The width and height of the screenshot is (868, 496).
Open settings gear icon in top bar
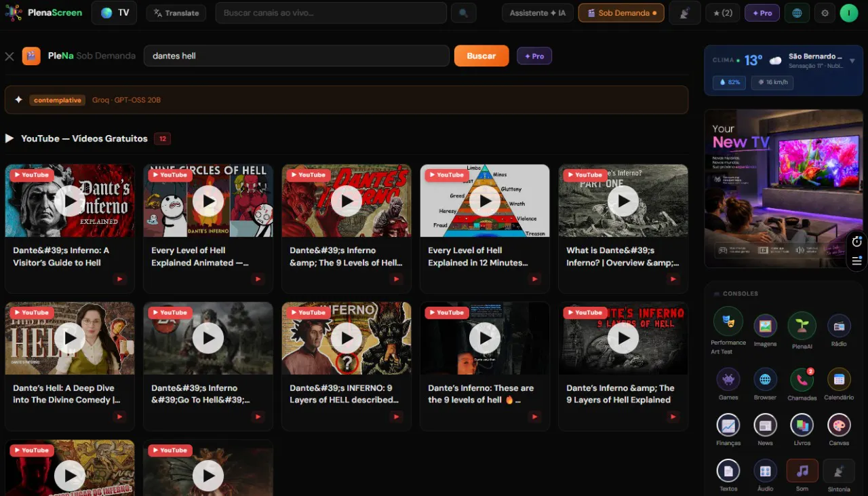coord(825,13)
